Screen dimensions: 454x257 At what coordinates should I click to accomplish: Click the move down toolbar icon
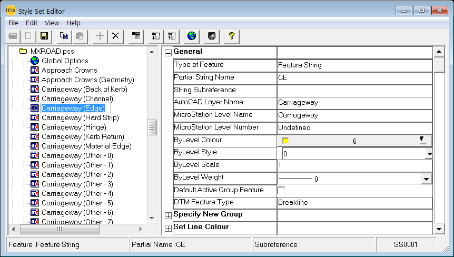coord(156,36)
